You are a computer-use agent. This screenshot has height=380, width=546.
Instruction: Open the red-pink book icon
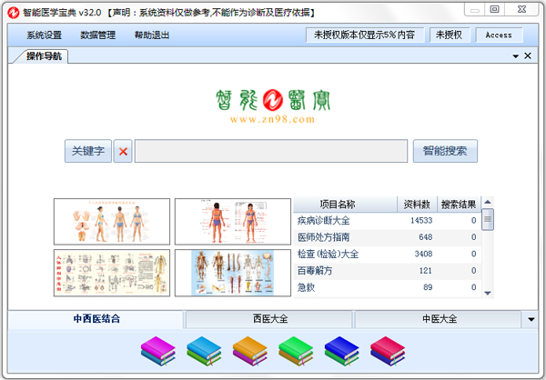[387, 350]
